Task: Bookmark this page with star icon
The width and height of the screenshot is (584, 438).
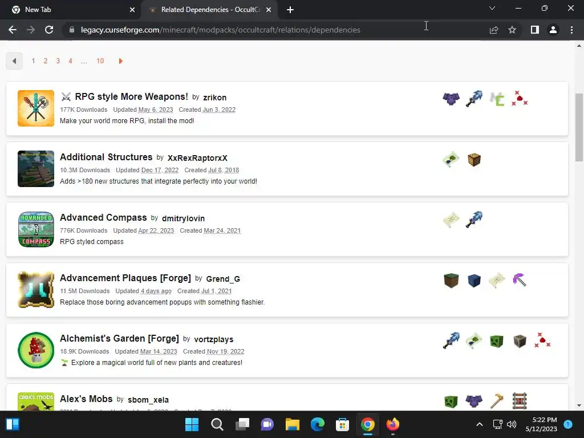Action: pos(512,30)
